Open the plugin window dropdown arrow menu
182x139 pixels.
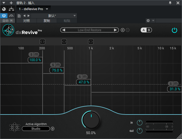[x=4, y=3]
